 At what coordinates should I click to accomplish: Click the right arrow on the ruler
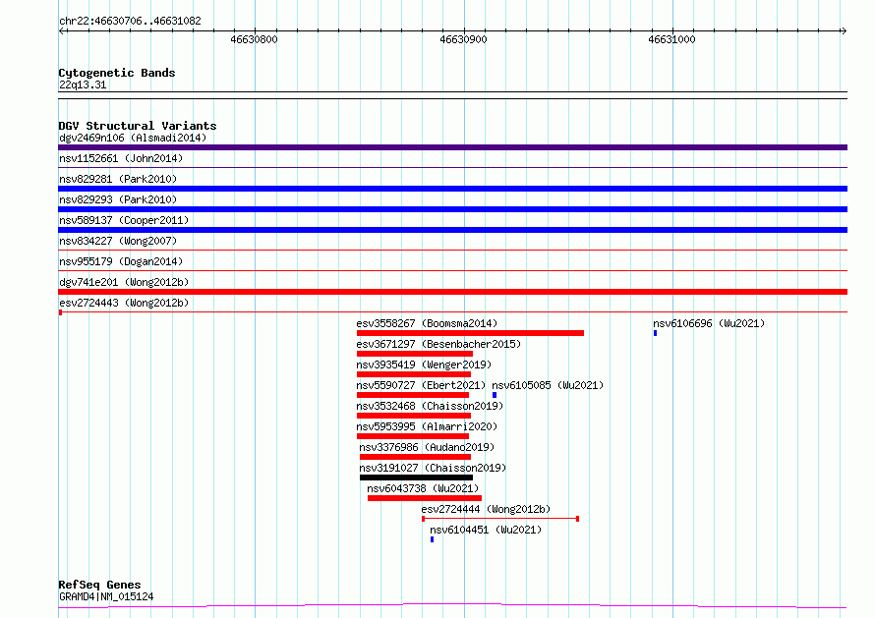pyautogui.click(x=844, y=30)
